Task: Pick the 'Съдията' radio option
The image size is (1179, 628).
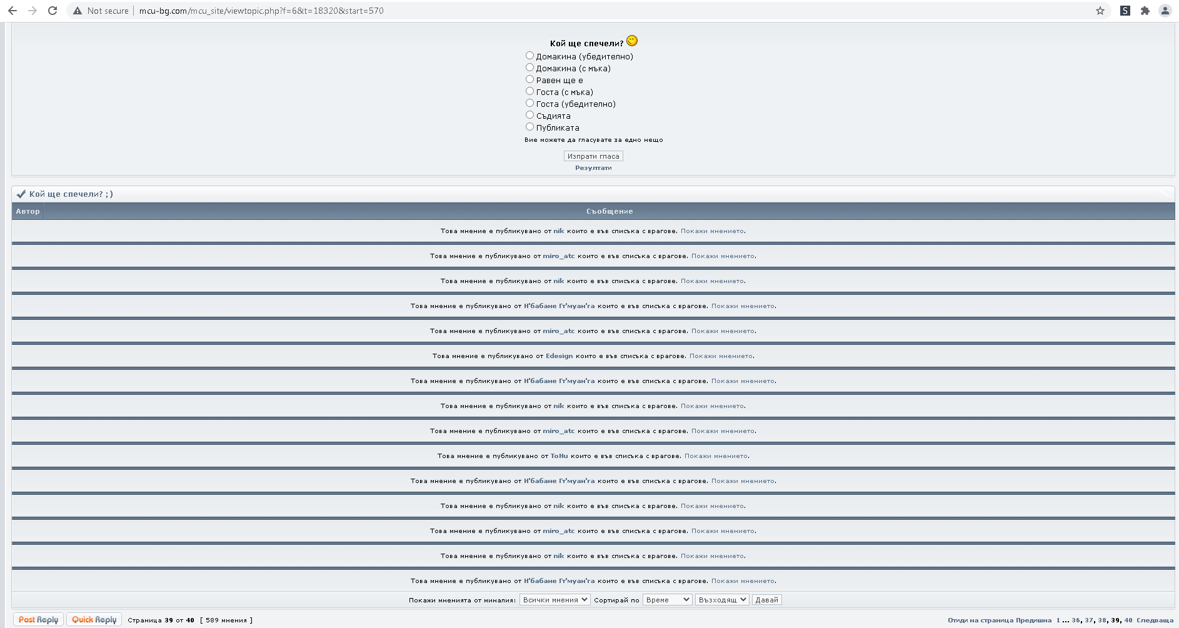Action: click(529, 115)
